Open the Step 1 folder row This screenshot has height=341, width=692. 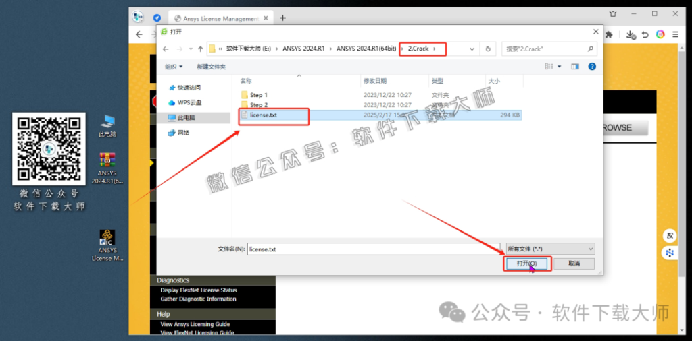(380, 94)
